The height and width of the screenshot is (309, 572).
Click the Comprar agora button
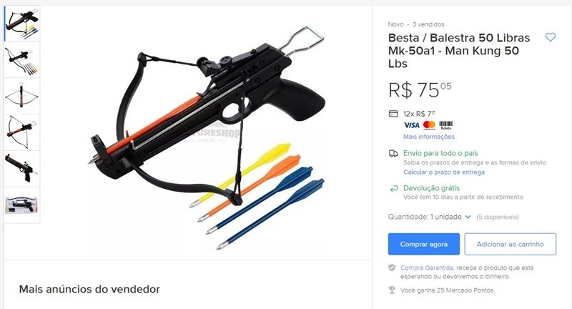click(x=424, y=244)
